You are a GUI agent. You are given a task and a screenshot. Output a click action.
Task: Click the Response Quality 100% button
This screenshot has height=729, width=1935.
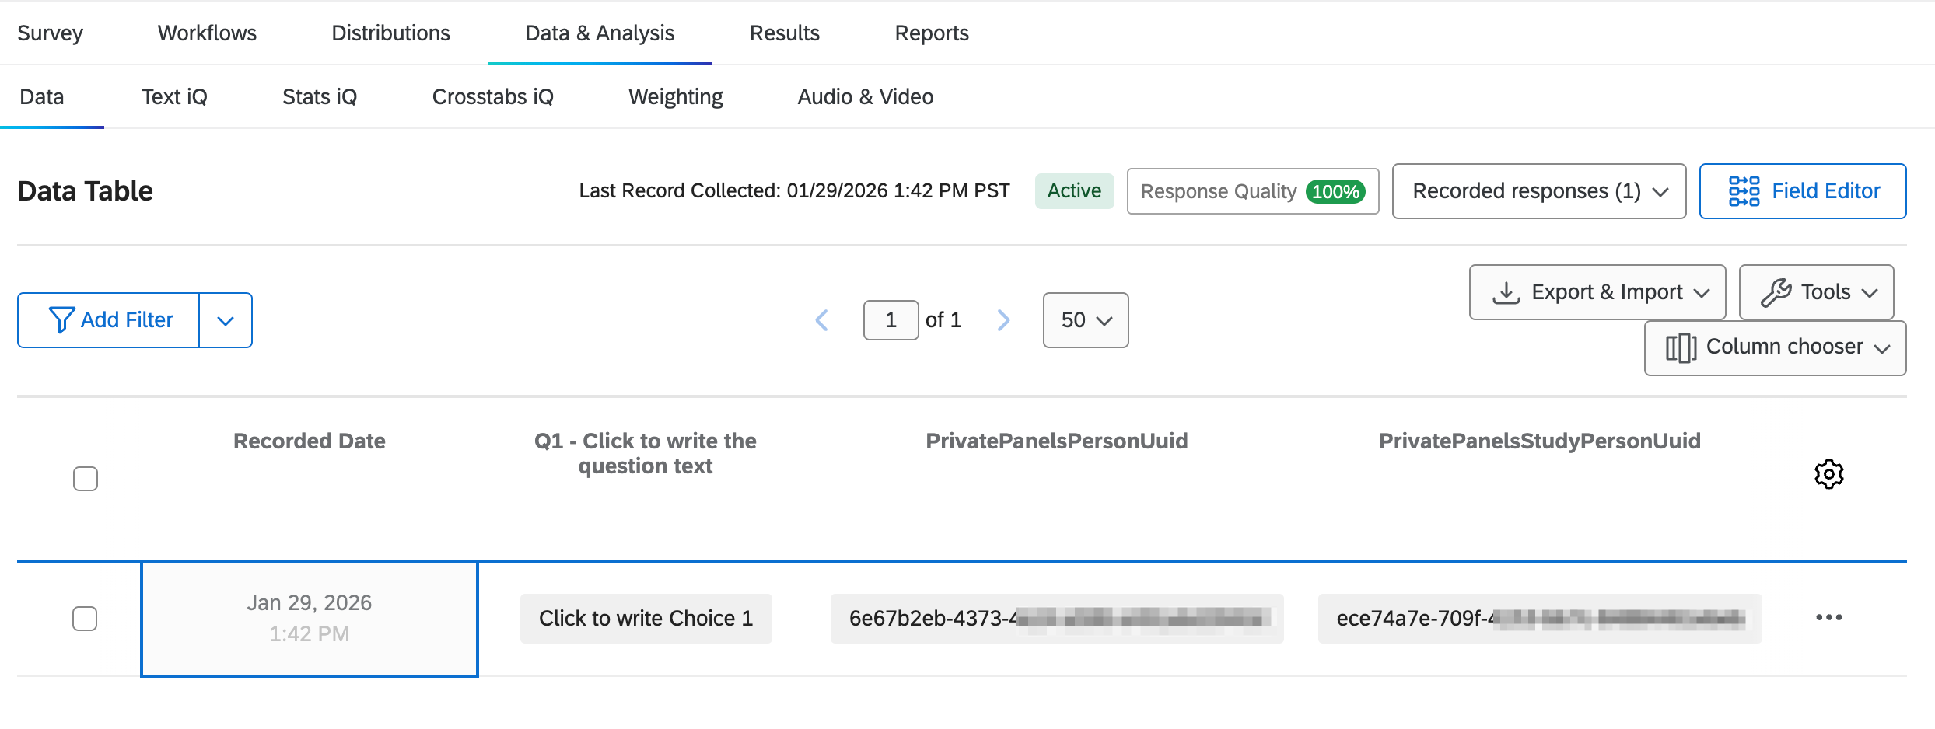click(x=1252, y=191)
